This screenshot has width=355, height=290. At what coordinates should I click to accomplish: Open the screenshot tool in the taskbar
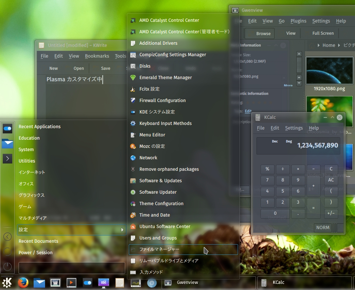[x=104, y=282]
